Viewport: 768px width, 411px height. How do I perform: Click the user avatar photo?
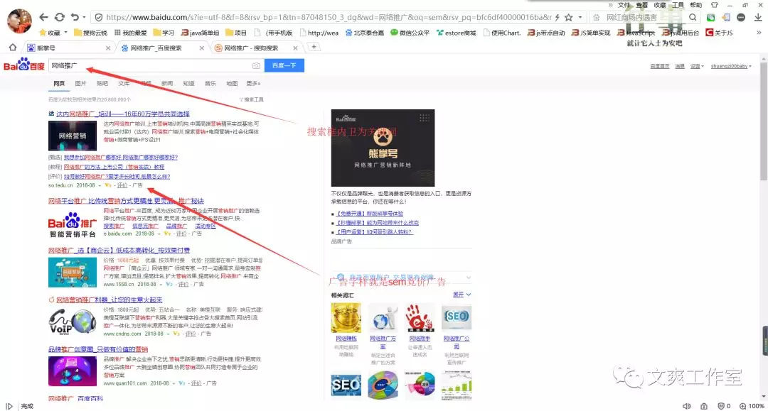click(x=20, y=21)
